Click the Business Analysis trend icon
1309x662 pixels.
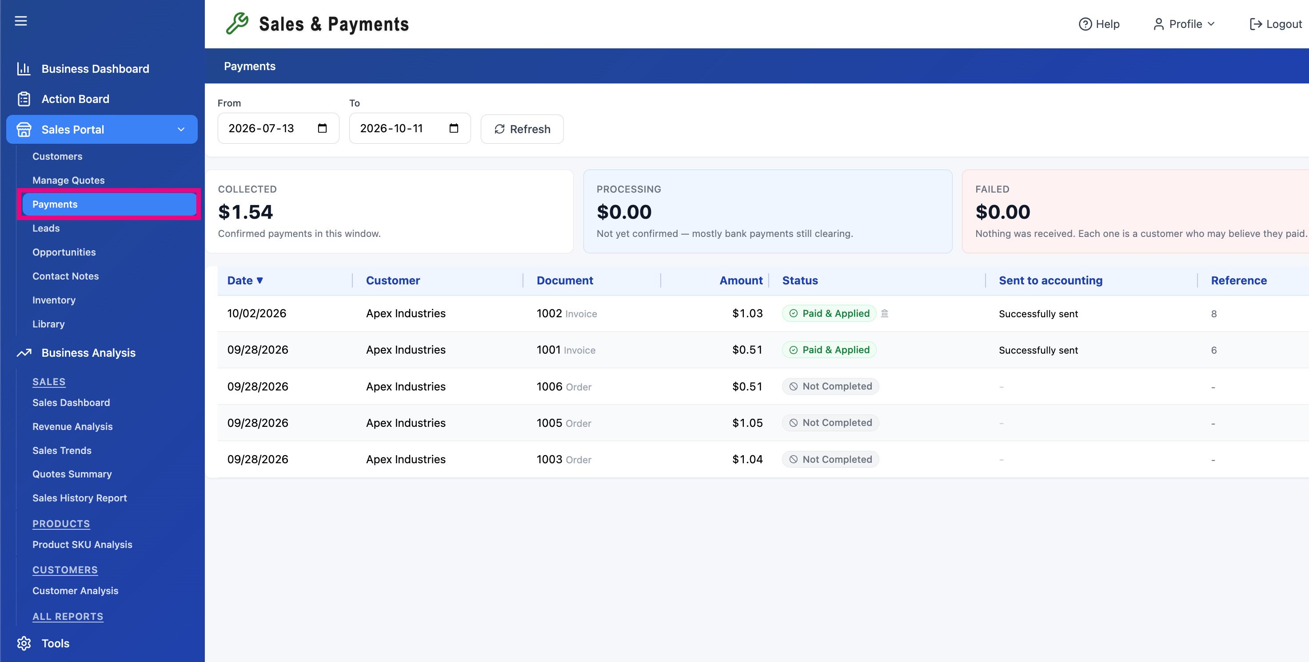pyautogui.click(x=24, y=353)
